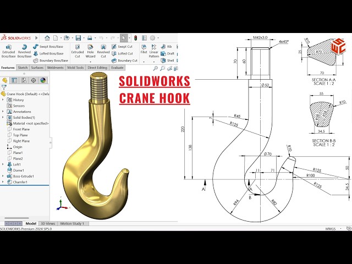The width and height of the screenshot is (352, 264).
Task: Open ConfigurationManager panel tab
Action: coord(24,80)
